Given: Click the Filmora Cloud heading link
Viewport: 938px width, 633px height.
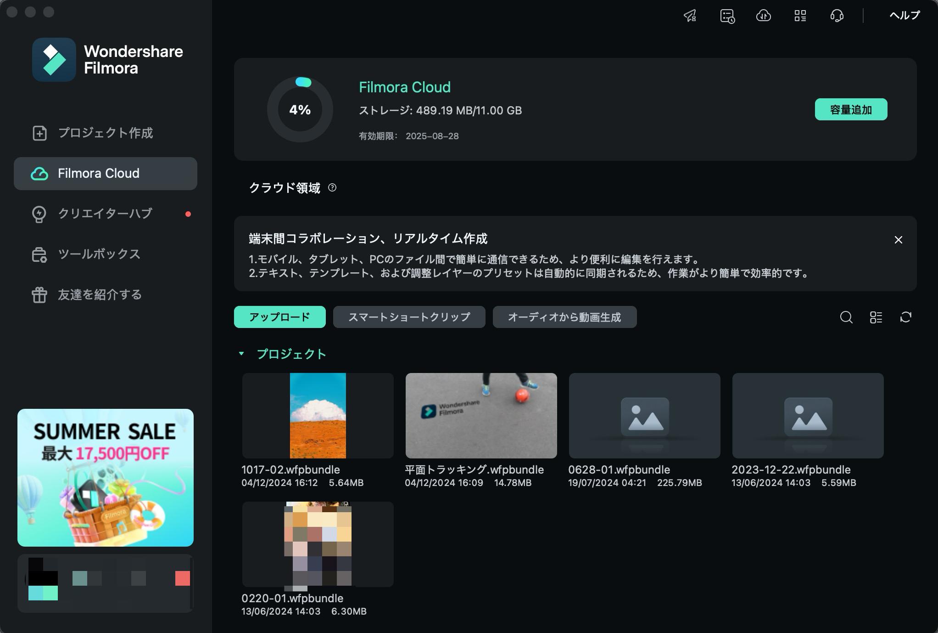Looking at the screenshot, I should [405, 87].
